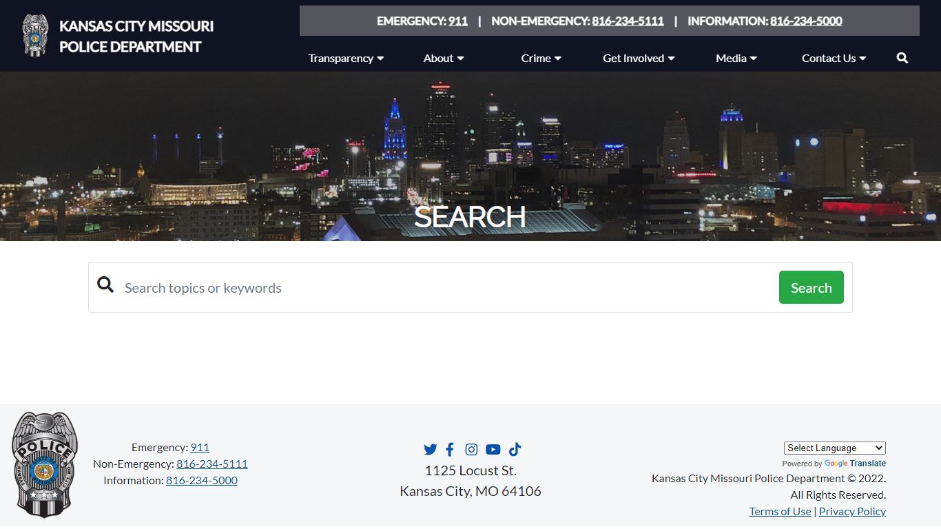Click header non-emergency number 816-234-5111
Viewport: 941px width, 529px height.
click(628, 21)
